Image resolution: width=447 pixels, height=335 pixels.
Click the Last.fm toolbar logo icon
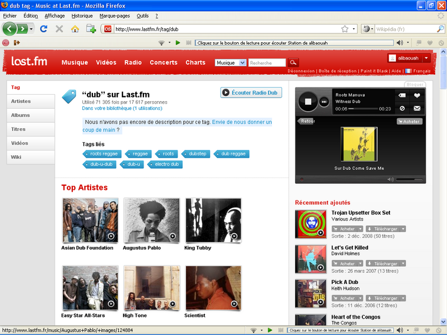coord(5,43)
